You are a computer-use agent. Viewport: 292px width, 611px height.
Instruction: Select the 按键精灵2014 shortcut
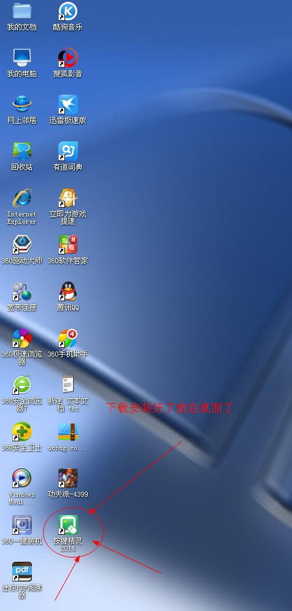[x=68, y=526]
